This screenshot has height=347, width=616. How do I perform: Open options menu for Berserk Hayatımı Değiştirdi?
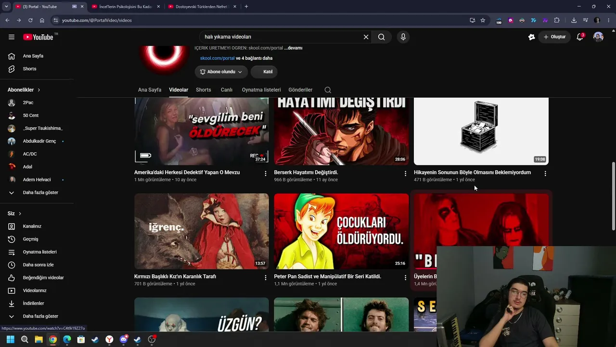click(x=405, y=173)
